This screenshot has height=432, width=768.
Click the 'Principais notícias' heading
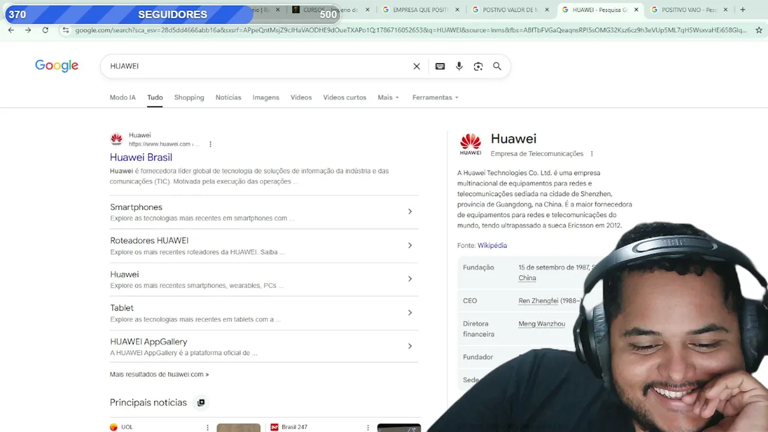pos(148,403)
